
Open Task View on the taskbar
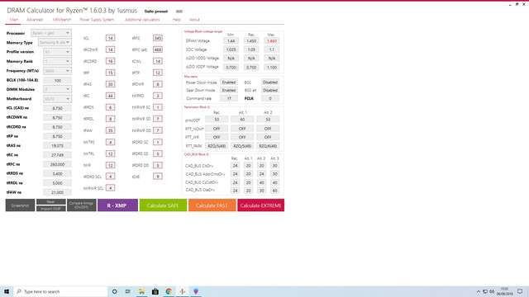coord(128,291)
